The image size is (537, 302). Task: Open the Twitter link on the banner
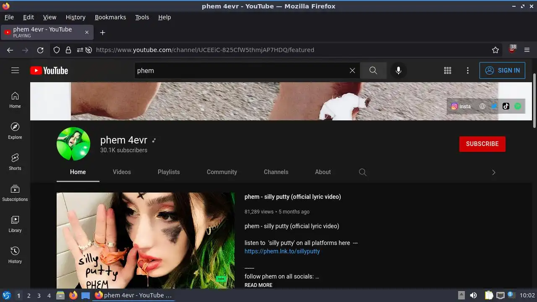coord(494,106)
